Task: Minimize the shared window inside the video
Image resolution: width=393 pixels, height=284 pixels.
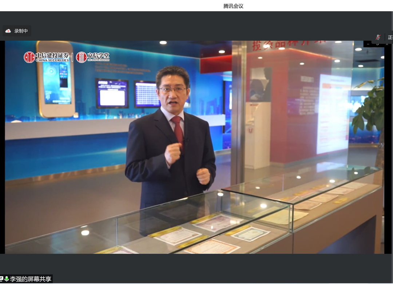Action: coord(368,44)
